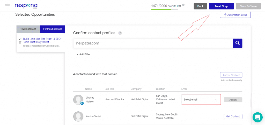Screen dimensions: 265x125
Task: Click Lindsay Neilson's avatar
Action: coord(78,100)
